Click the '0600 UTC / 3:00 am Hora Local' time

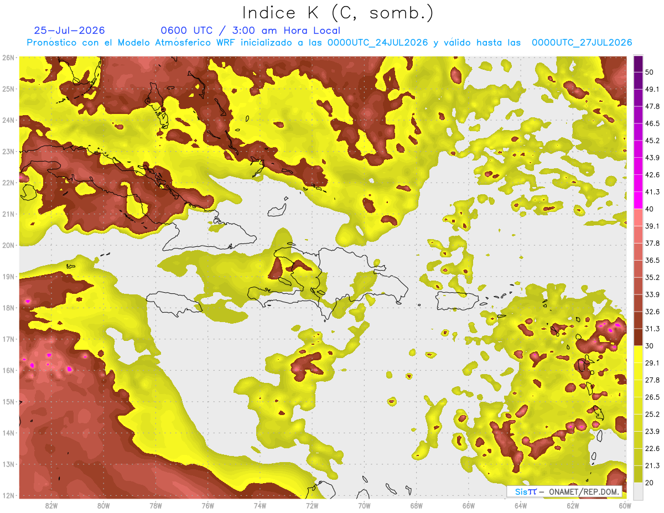pos(250,30)
